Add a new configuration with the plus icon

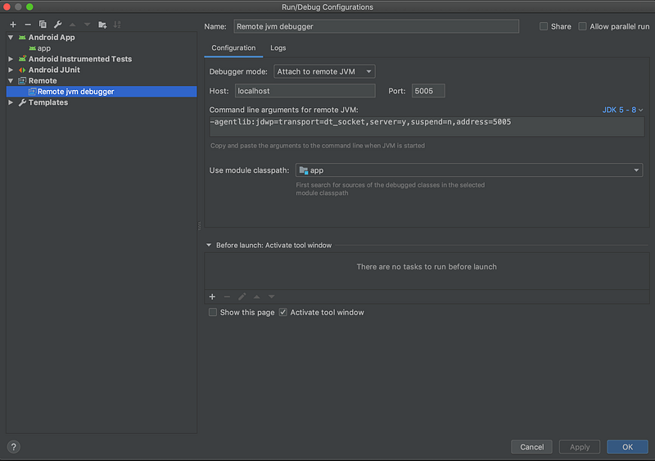13,25
